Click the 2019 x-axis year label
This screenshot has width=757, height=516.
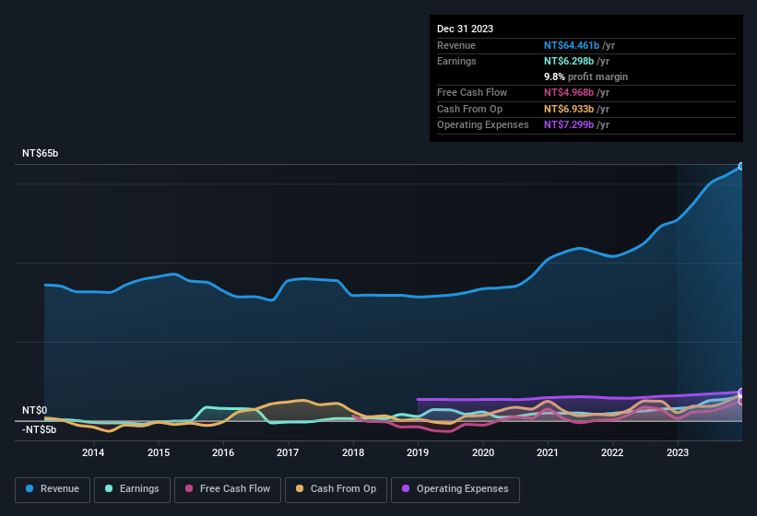click(x=418, y=451)
